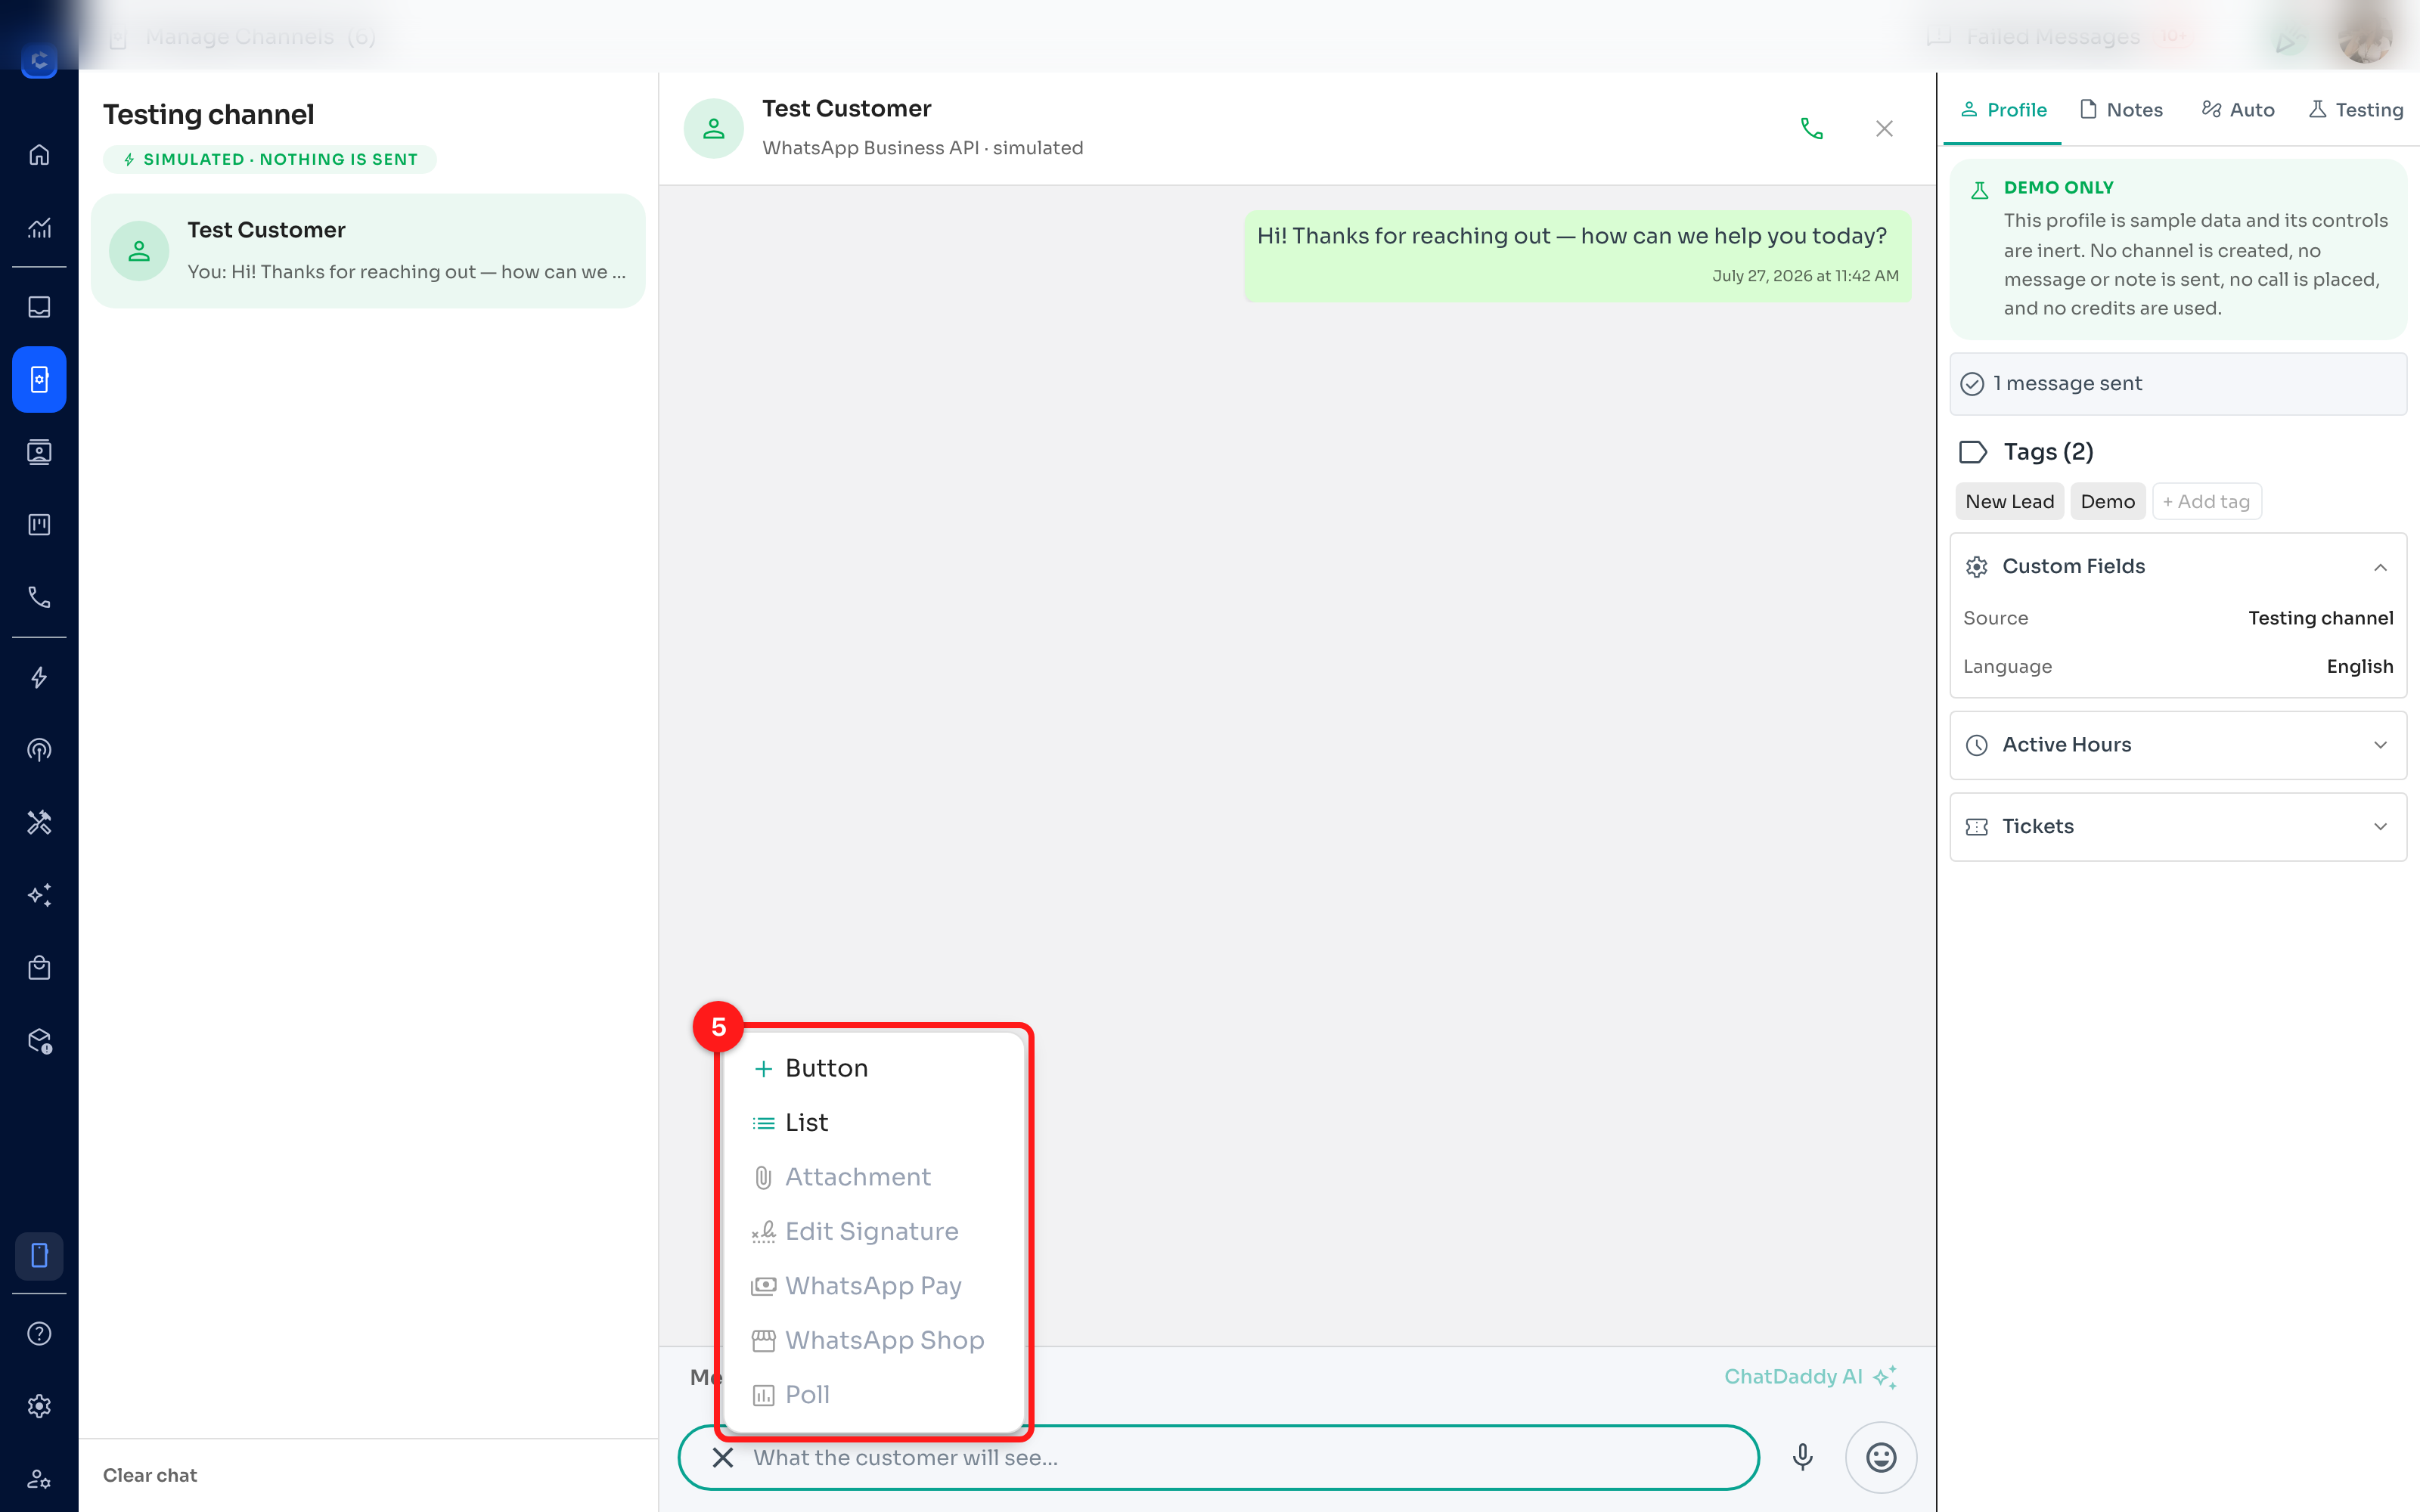Open the help question mark icon
This screenshot has height=1512, width=2420.
pos(39,1333)
